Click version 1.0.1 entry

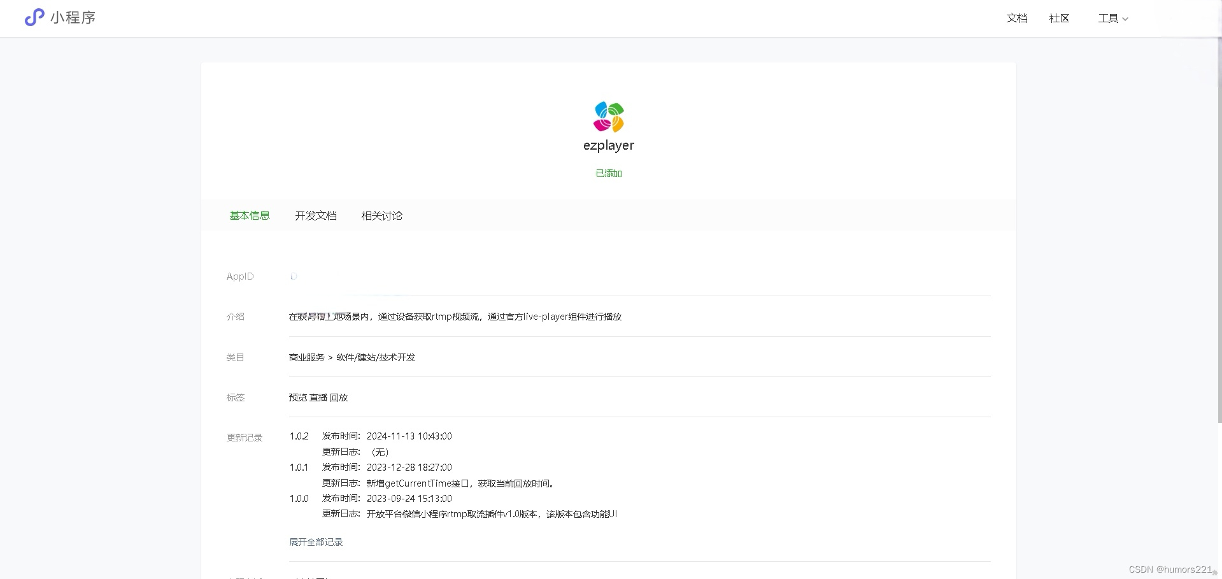(x=299, y=468)
